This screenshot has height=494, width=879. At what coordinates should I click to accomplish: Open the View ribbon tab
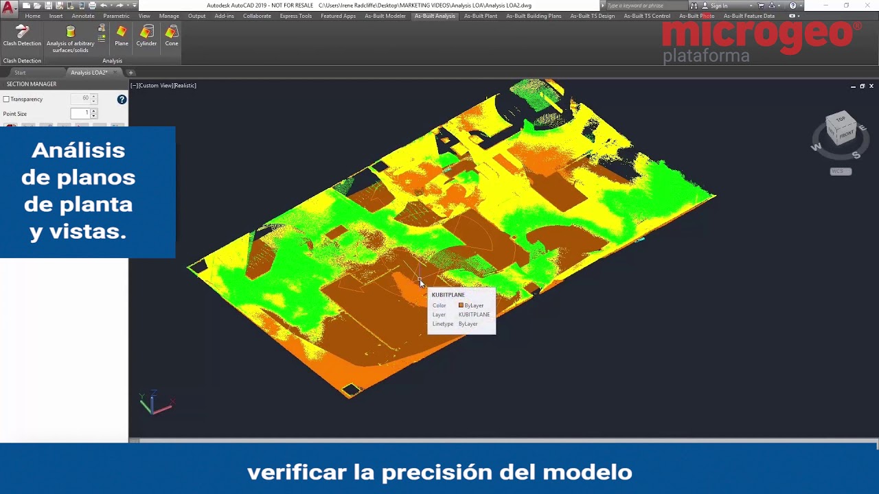point(144,16)
